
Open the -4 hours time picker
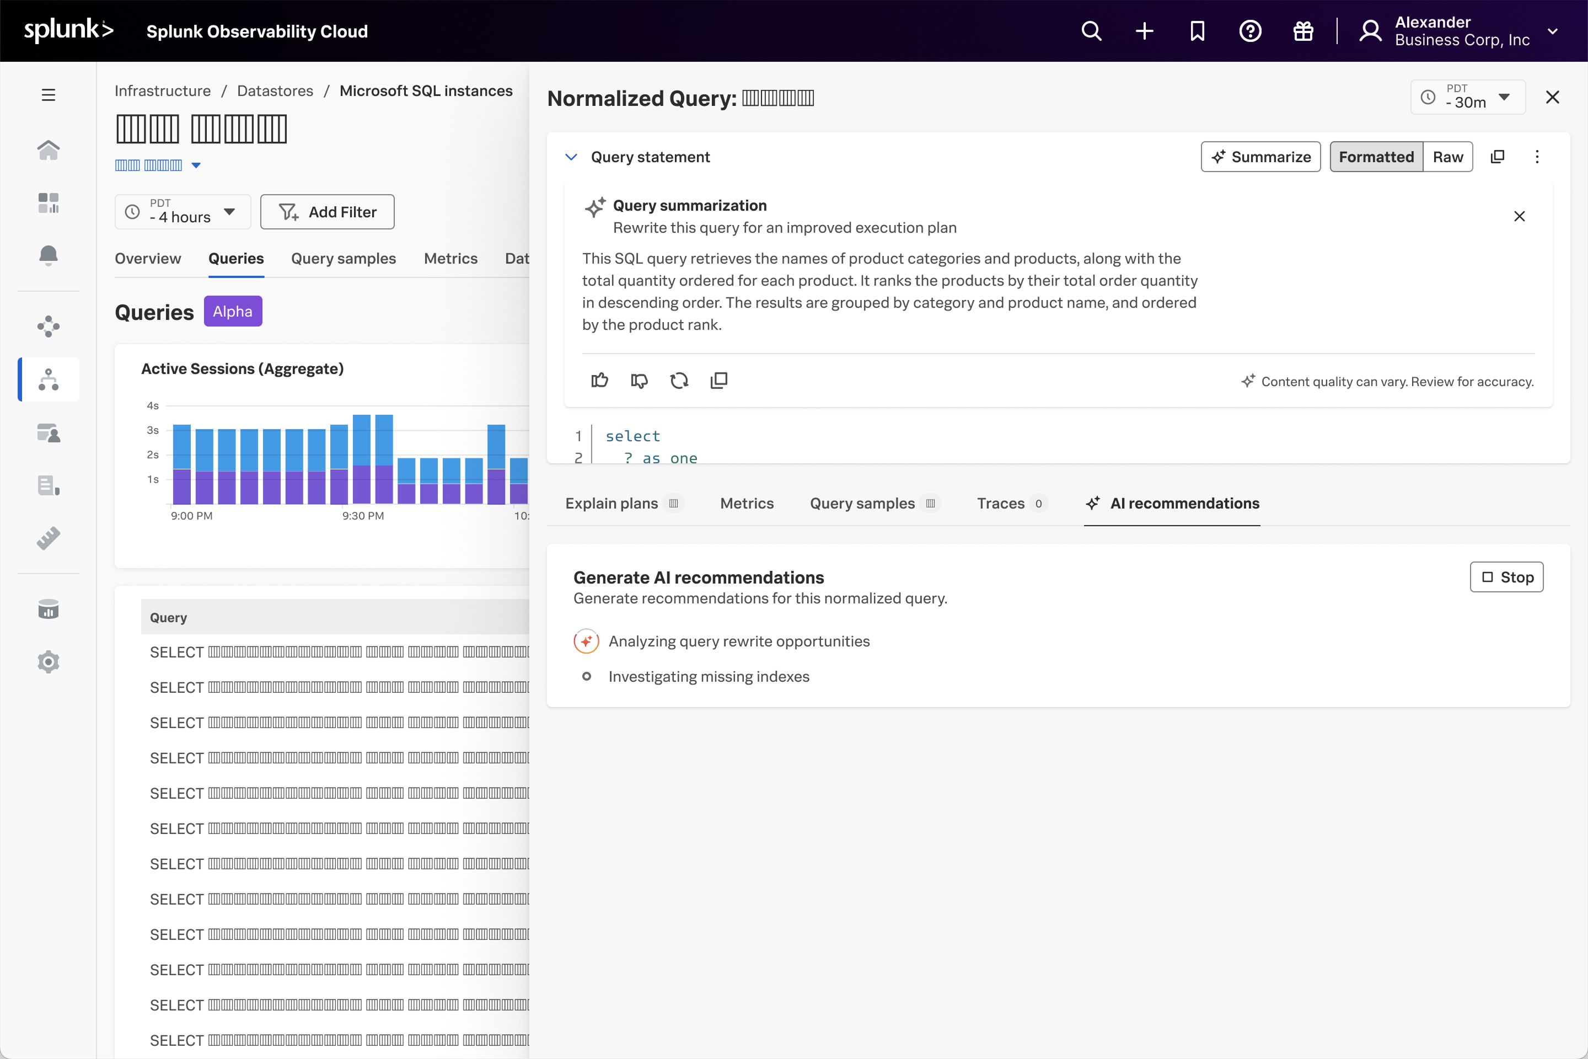[x=183, y=212]
